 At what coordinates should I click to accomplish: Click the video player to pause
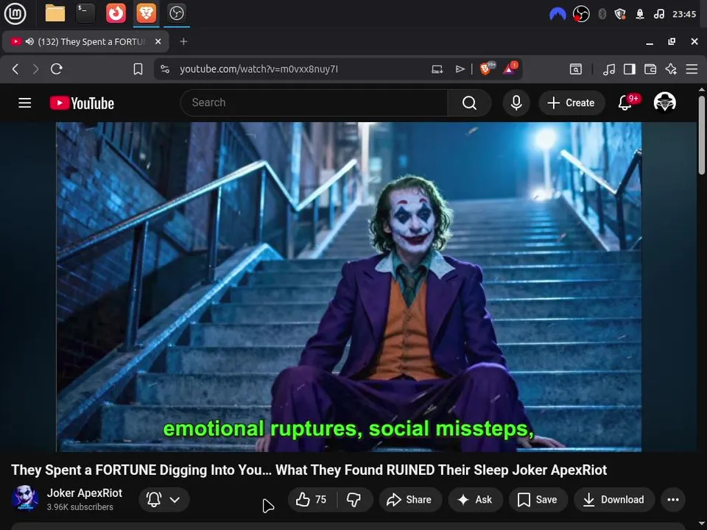click(x=348, y=286)
